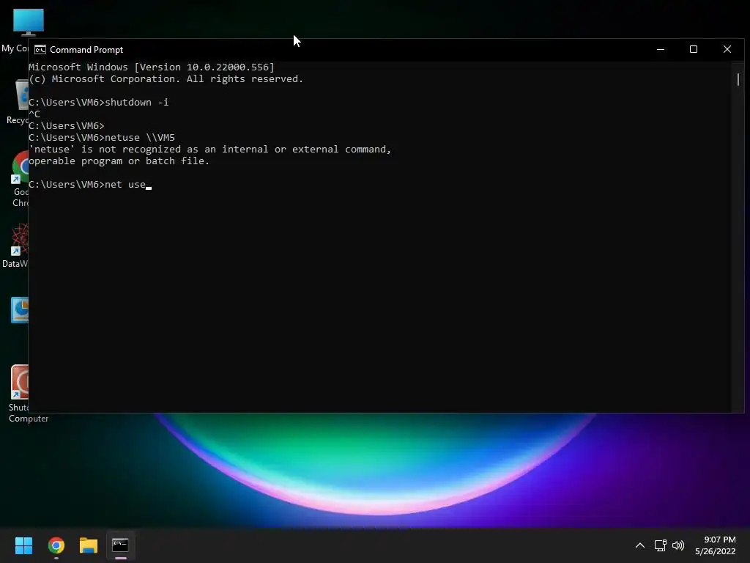Select the DataW desktop shortcut icon
Screen dimensions: 750x563
[20, 240]
